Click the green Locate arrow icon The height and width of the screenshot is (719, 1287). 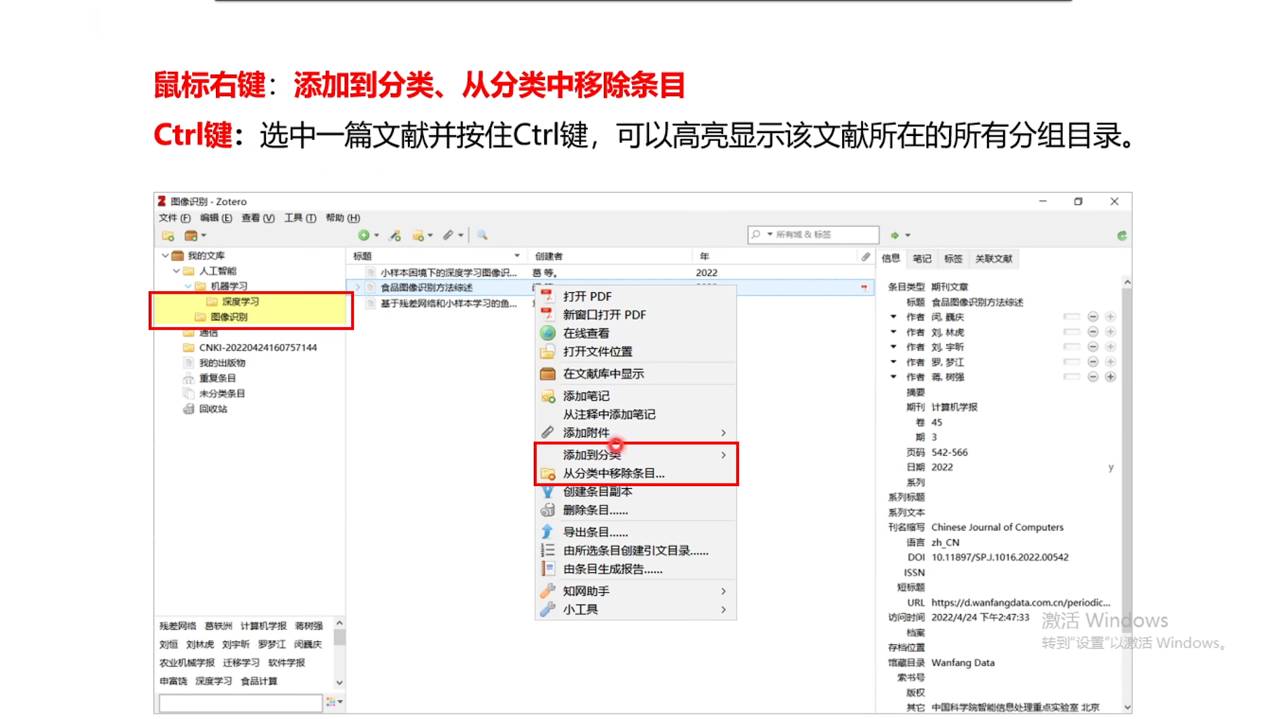tap(896, 235)
